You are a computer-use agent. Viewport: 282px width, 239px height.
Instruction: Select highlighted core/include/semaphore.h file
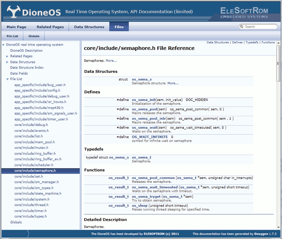[41, 171]
